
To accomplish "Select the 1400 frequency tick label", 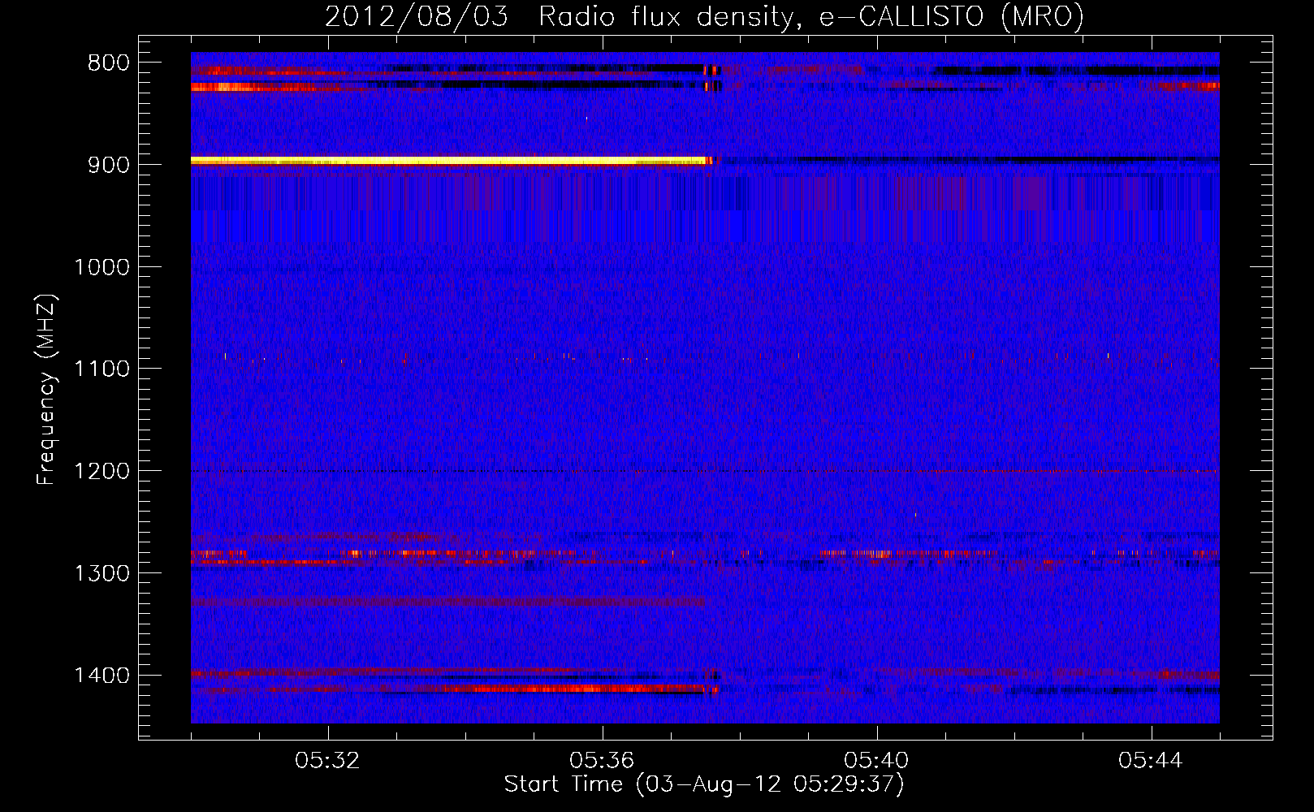I will [x=102, y=676].
